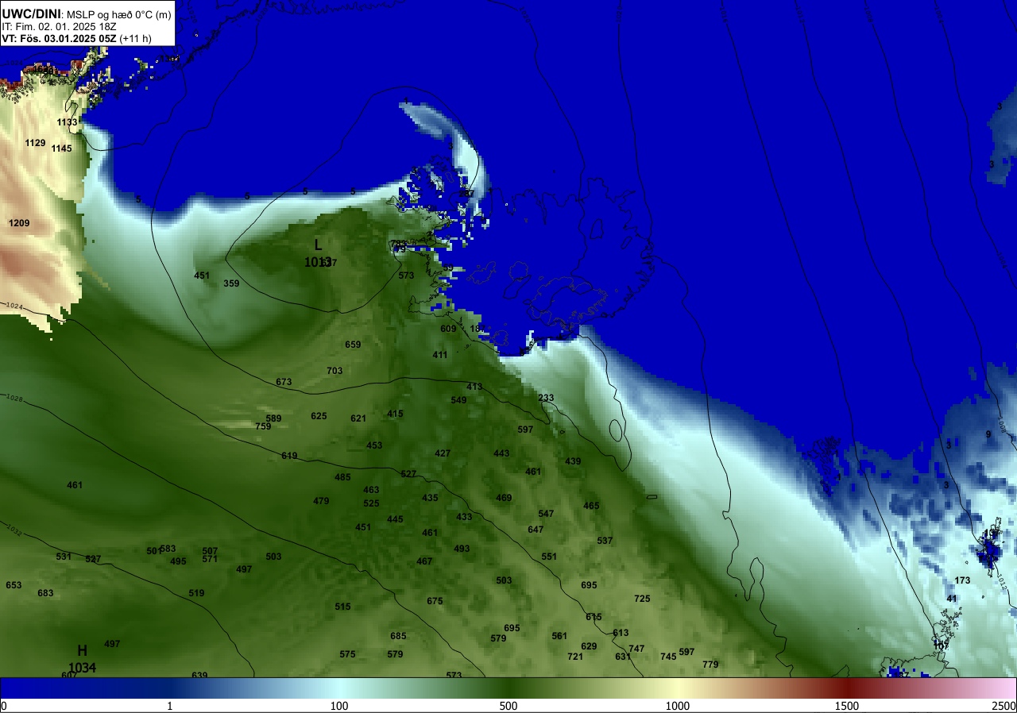Image resolution: width=1017 pixels, height=713 pixels.
Task: Click the 515 map value
Action: (342, 607)
